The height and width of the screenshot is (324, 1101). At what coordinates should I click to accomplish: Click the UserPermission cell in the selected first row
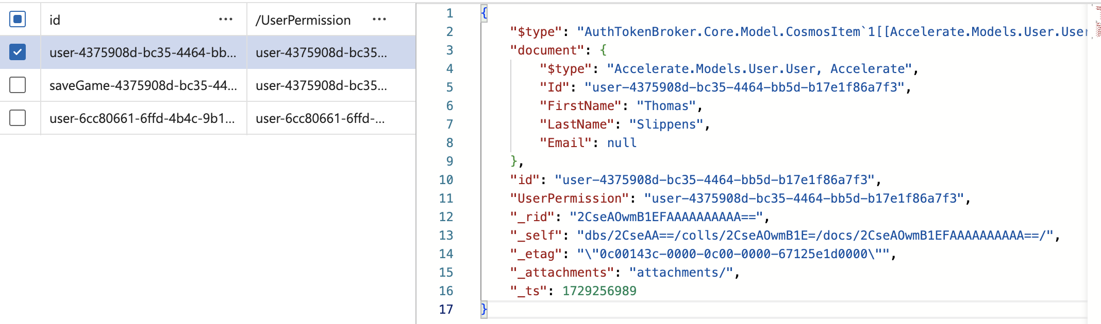(322, 52)
